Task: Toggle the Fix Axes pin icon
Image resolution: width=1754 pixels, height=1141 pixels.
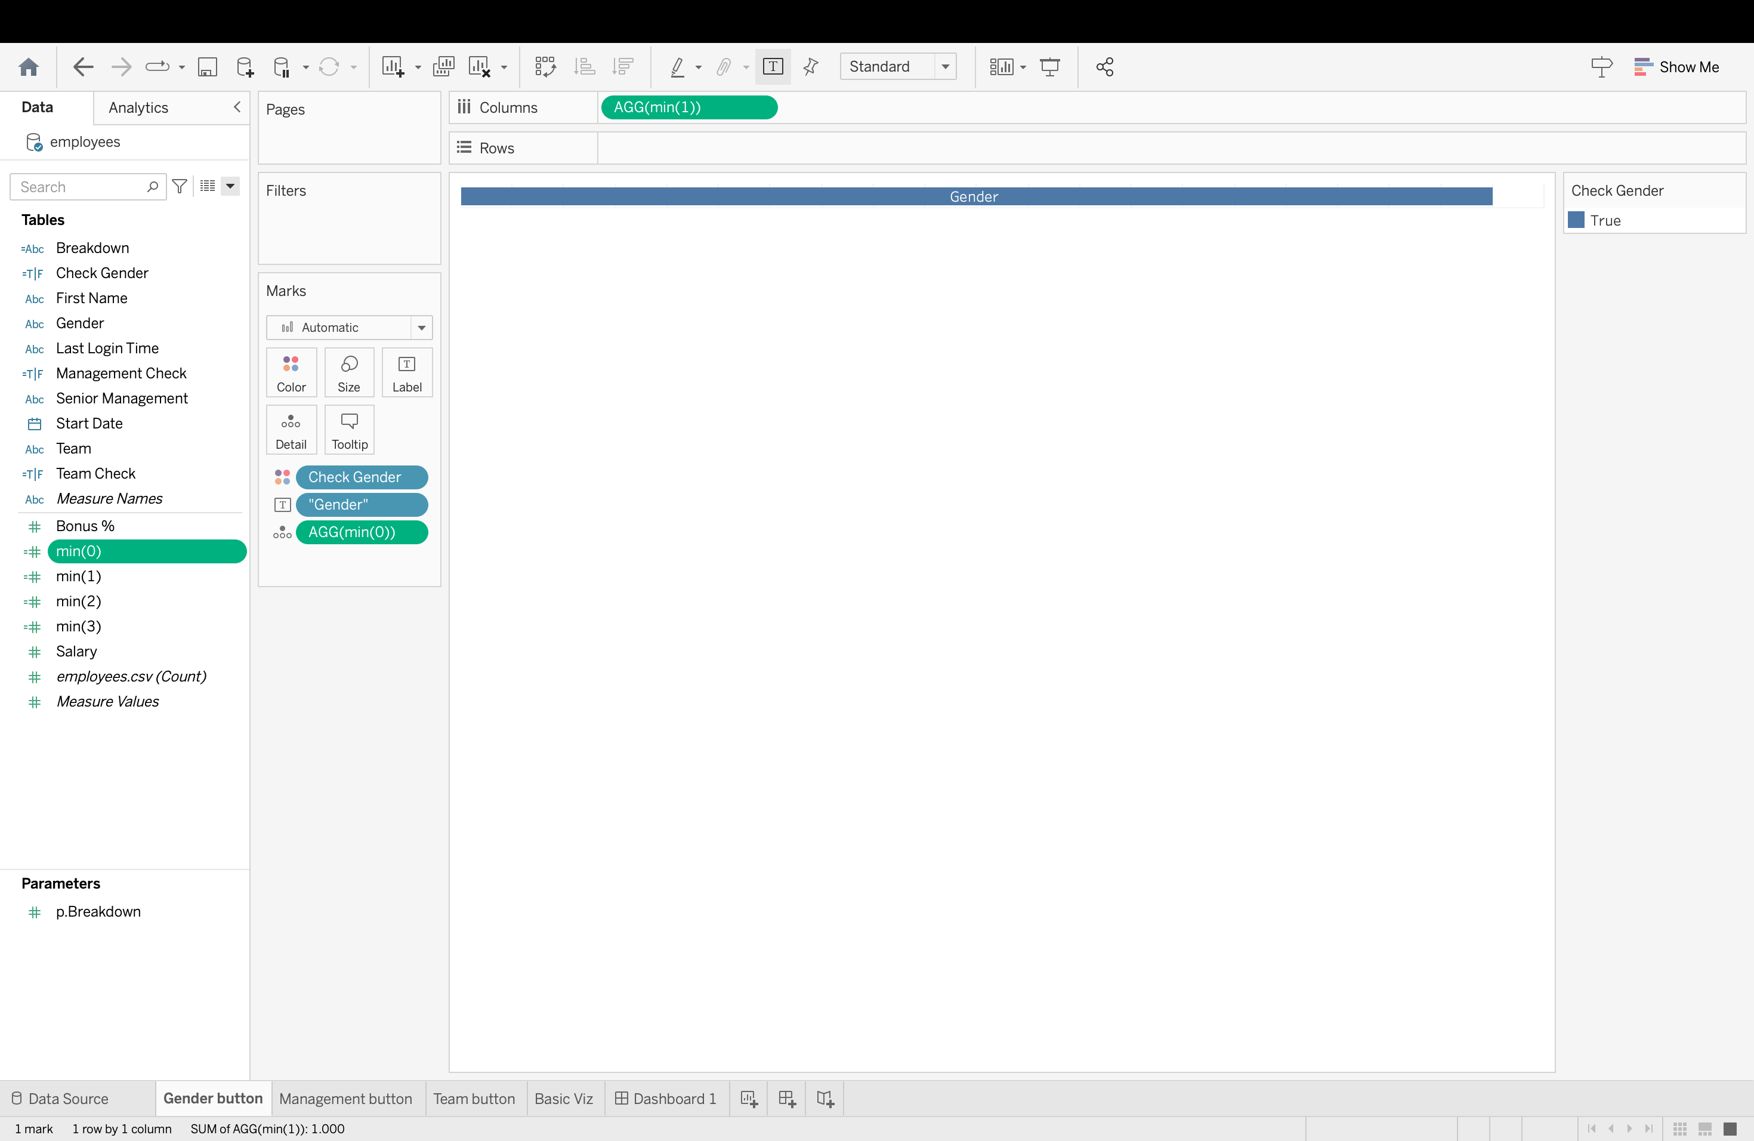Action: point(811,67)
